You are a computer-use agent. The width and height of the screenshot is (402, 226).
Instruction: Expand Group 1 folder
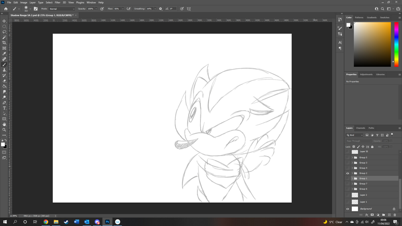(x=352, y=179)
